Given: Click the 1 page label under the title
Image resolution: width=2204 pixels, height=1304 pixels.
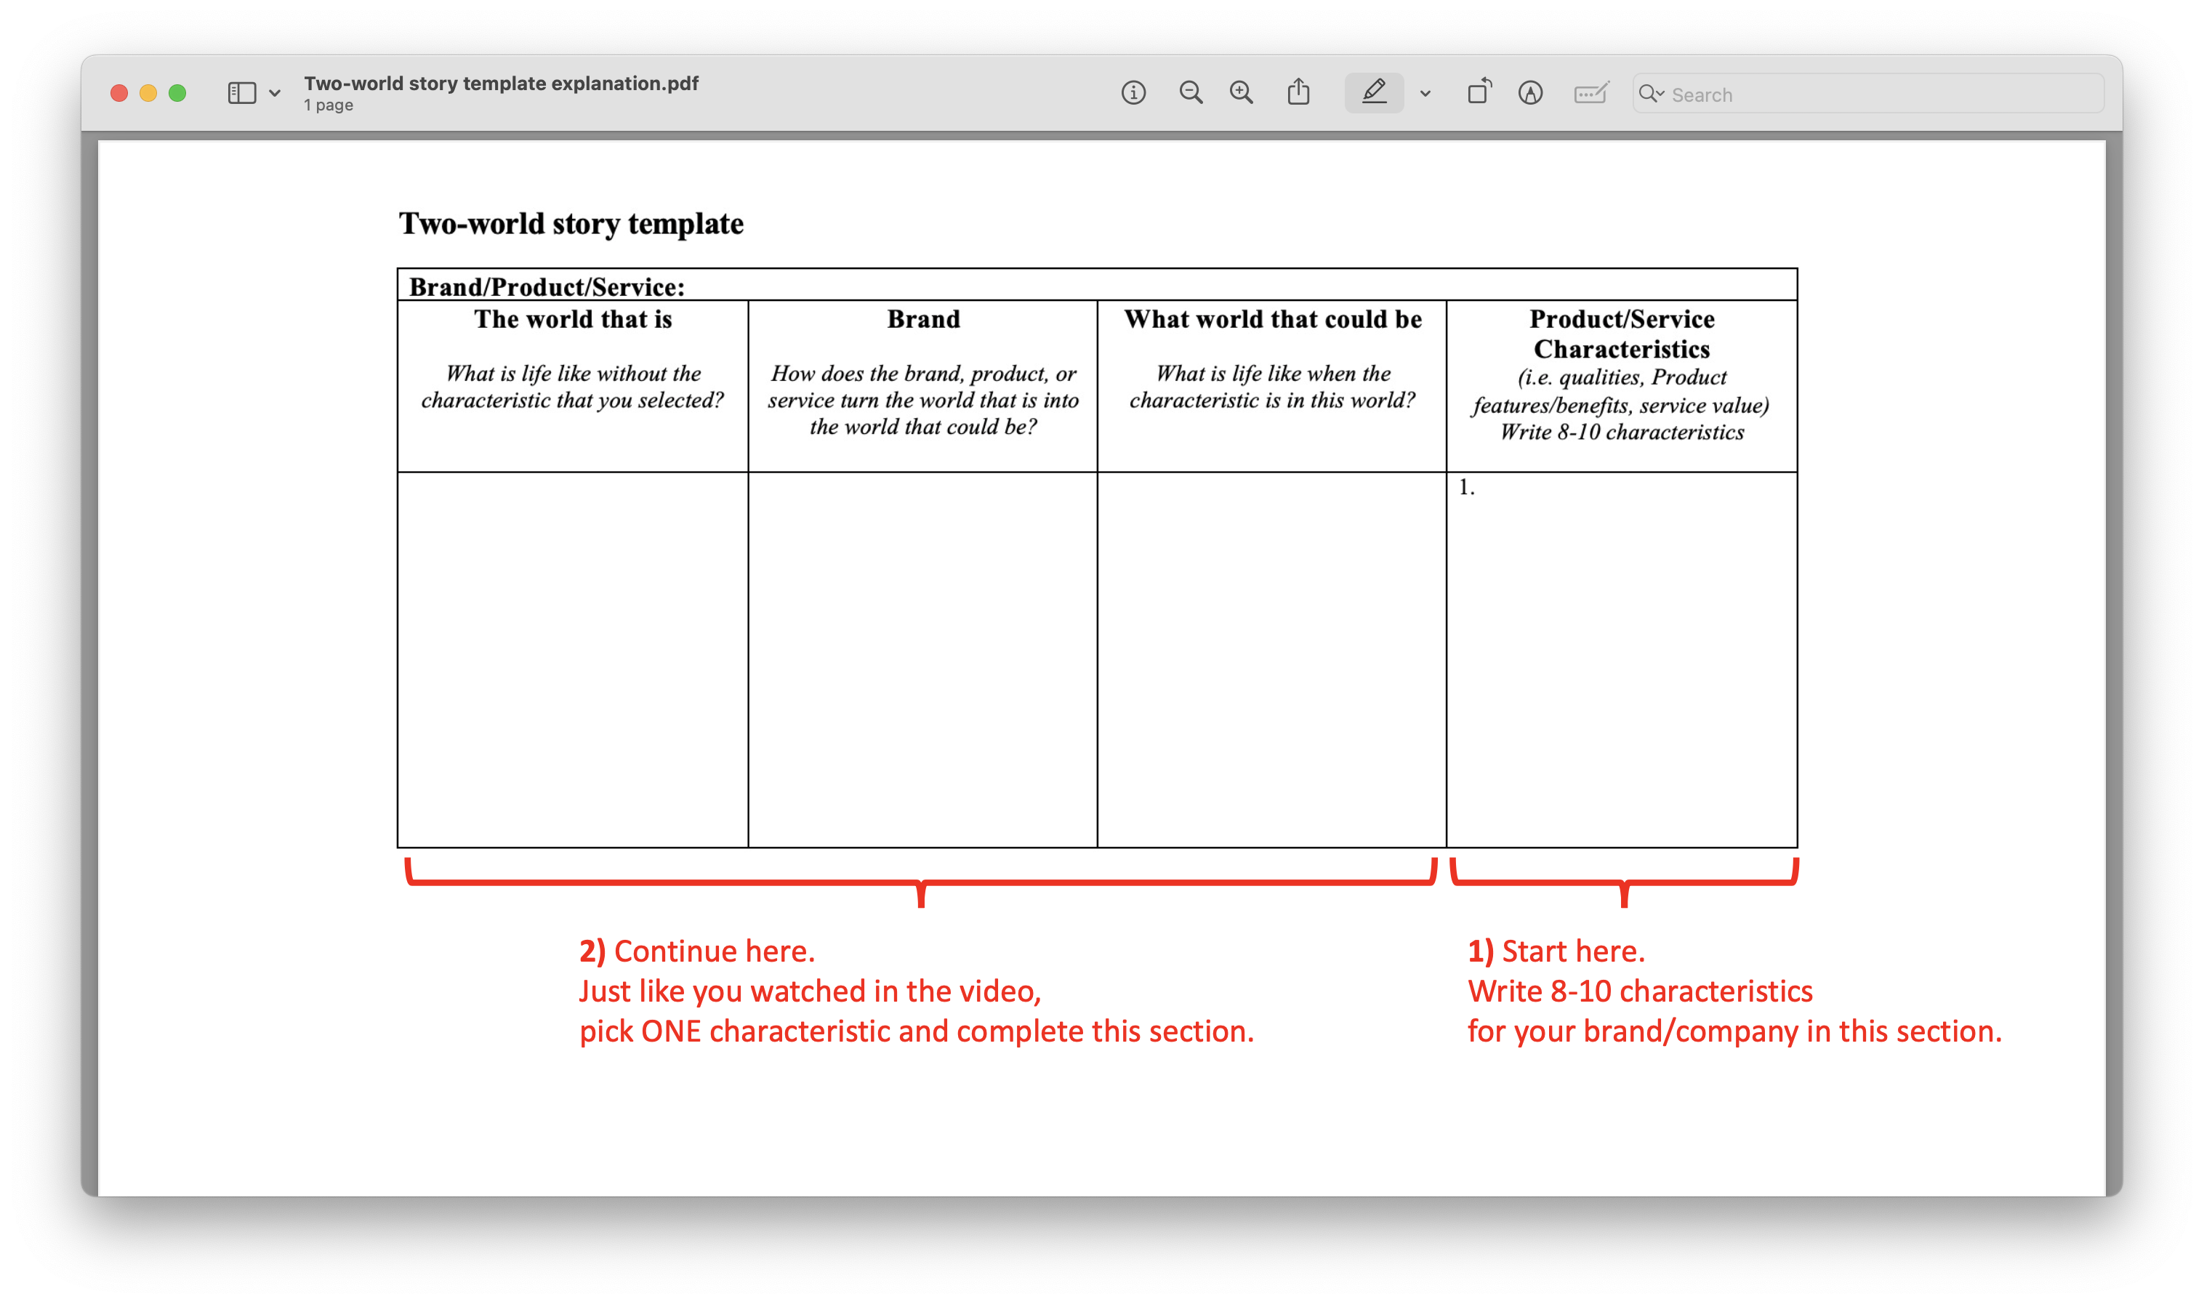Looking at the screenshot, I should pyautogui.click(x=328, y=105).
